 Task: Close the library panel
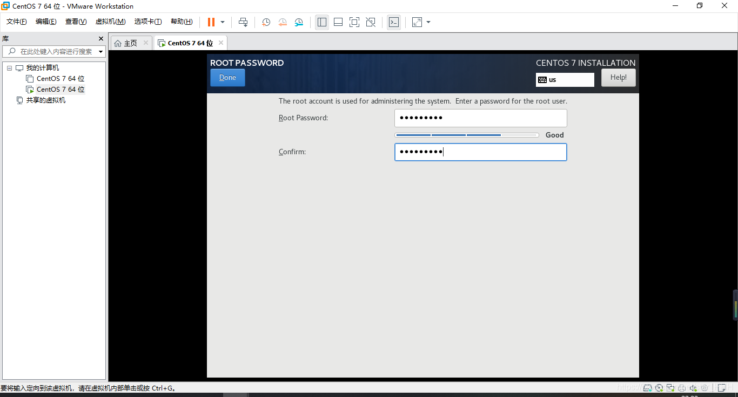point(101,39)
